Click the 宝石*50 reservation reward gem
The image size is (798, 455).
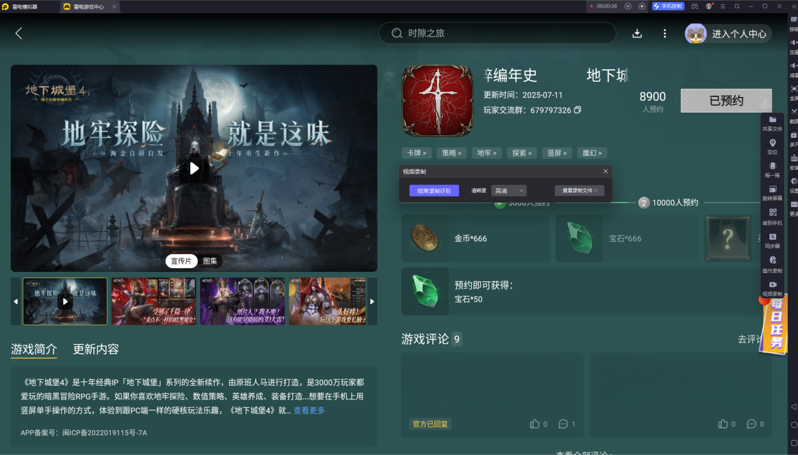(425, 292)
